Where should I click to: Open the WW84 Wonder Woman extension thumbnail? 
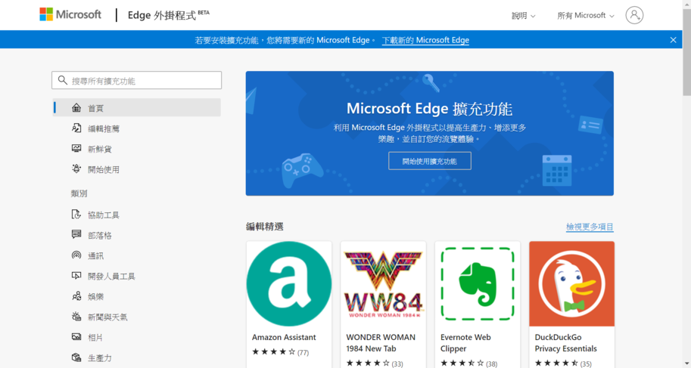point(384,284)
